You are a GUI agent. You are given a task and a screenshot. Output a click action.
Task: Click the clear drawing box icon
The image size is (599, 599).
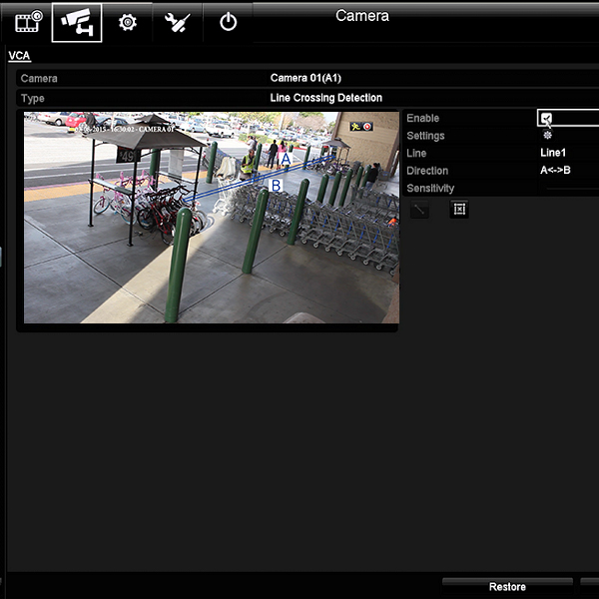(459, 209)
